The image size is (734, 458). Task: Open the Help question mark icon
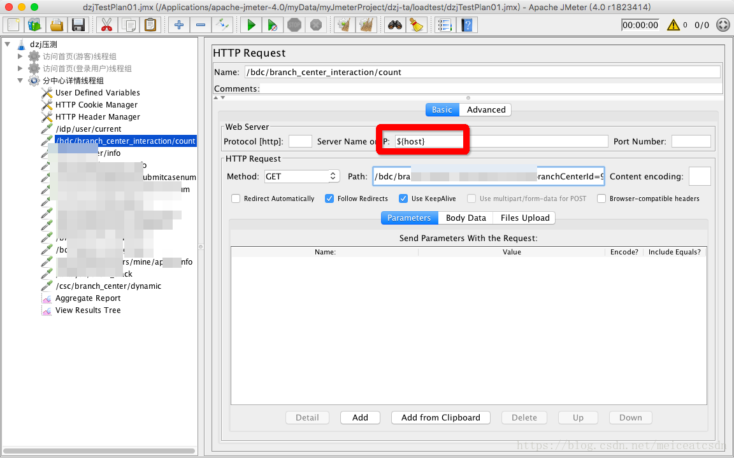point(466,25)
